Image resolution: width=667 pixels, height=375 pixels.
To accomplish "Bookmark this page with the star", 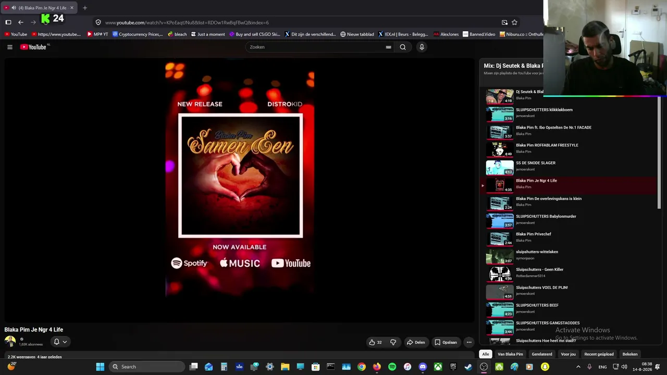I will point(514,22).
